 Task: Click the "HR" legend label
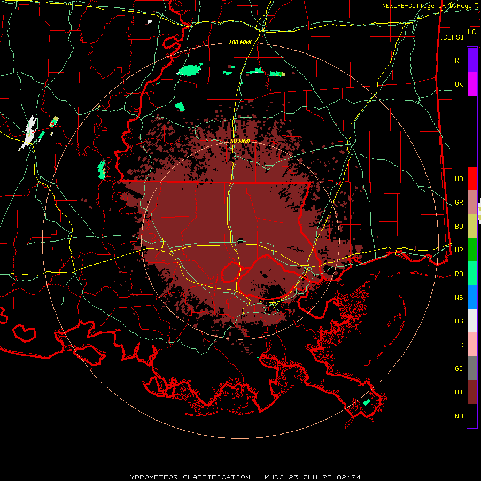(x=459, y=250)
